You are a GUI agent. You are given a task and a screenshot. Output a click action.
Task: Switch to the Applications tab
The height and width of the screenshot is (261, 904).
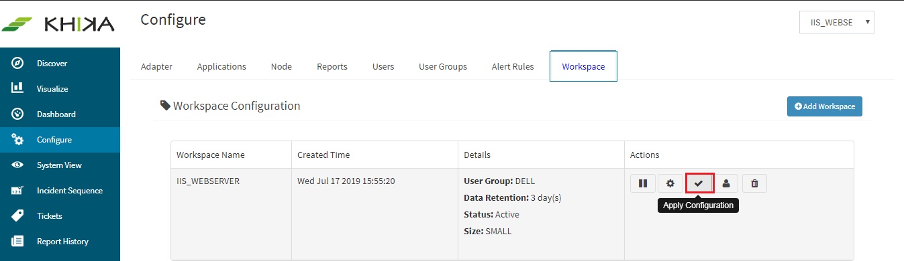221,66
